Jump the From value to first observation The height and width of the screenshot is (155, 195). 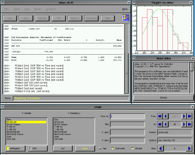click(x=160, y=116)
